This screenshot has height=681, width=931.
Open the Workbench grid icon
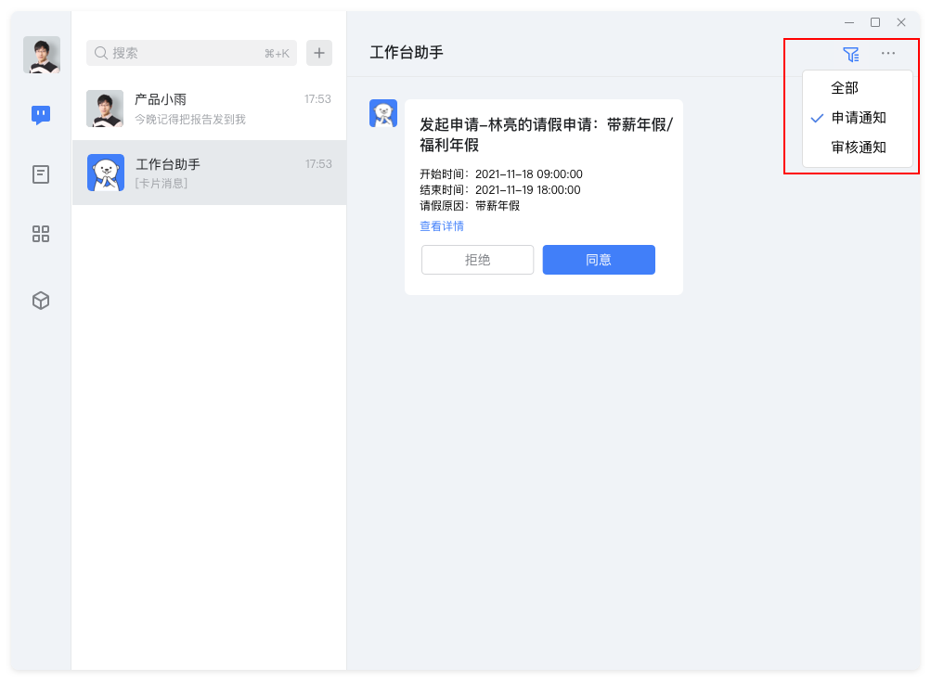(40, 234)
